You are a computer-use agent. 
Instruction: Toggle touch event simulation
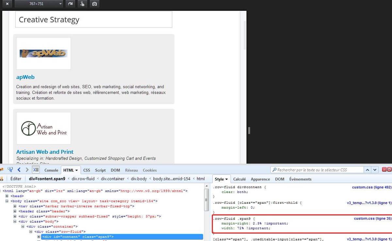click(x=82, y=4)
